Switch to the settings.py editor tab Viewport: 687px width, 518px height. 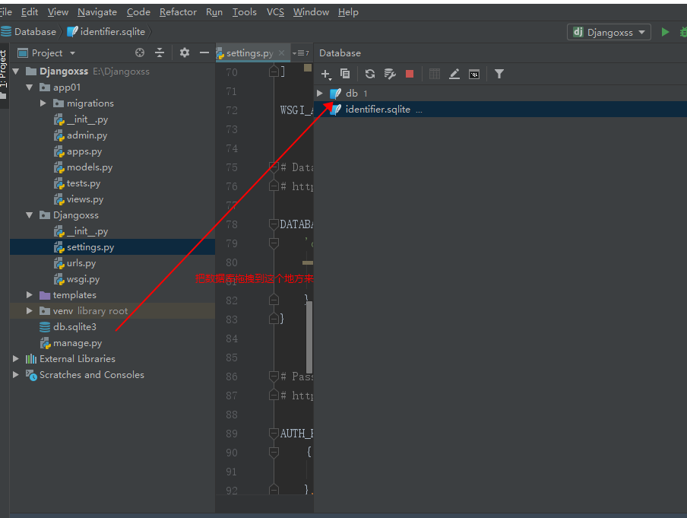[249, 53]
